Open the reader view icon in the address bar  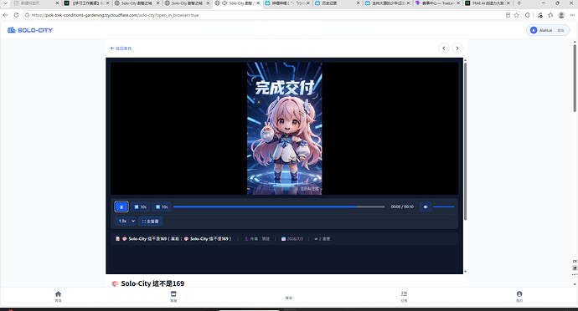[508, 15]
